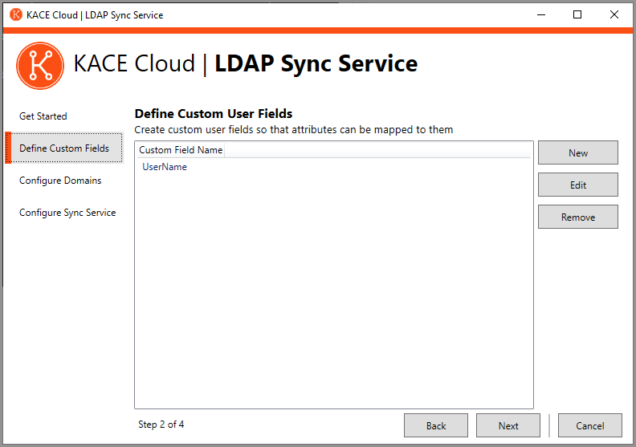This screenshot has height=447, width=636.
Task: Select the UserName custom field row
Action: pyautogui.click(x=165, y=167)
